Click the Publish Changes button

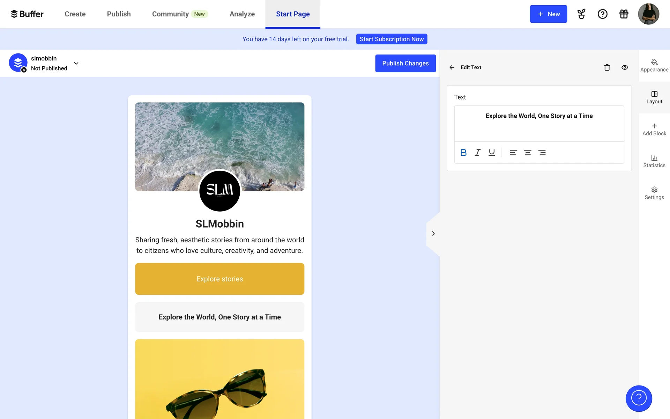tap(405, 63)
